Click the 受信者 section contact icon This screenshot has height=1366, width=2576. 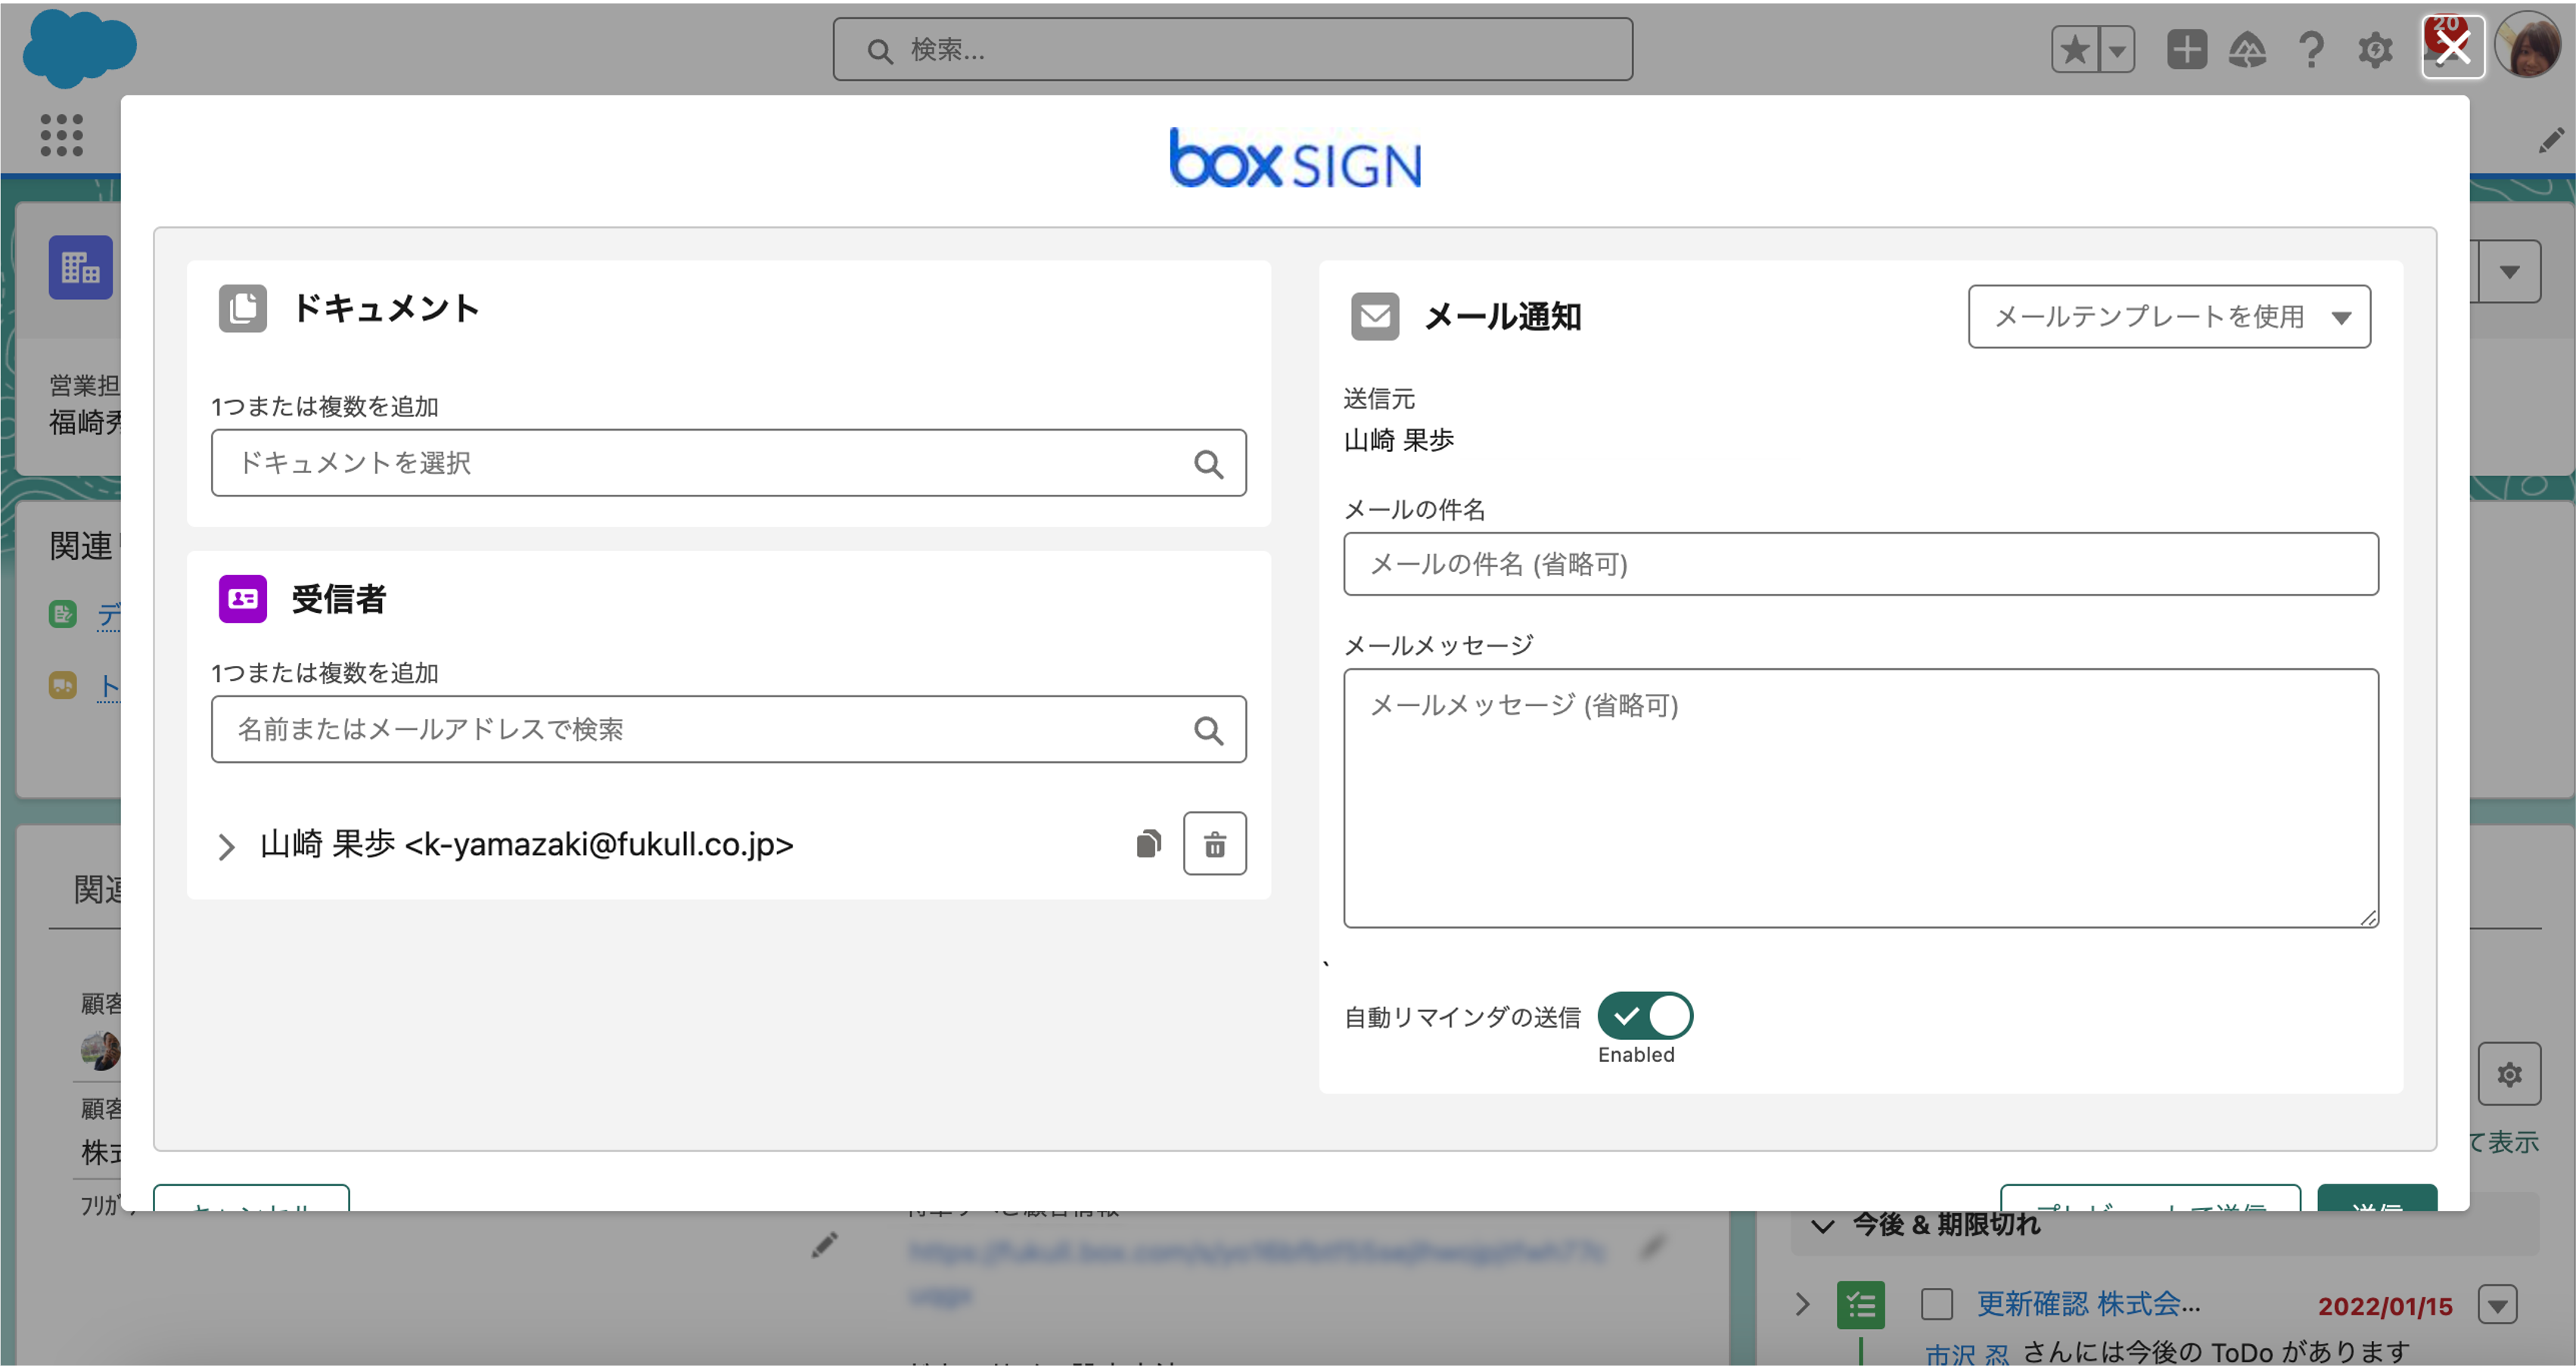(242, 598)
